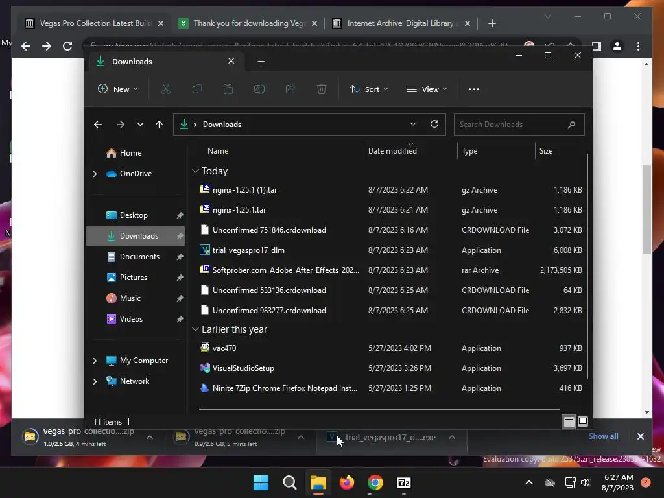Click the Paste toolbar icon

(228, 89)
